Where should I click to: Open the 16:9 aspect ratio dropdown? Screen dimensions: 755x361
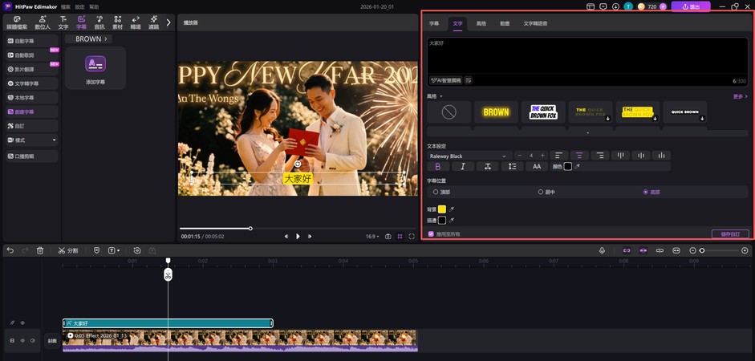click(x=371, y=237)
